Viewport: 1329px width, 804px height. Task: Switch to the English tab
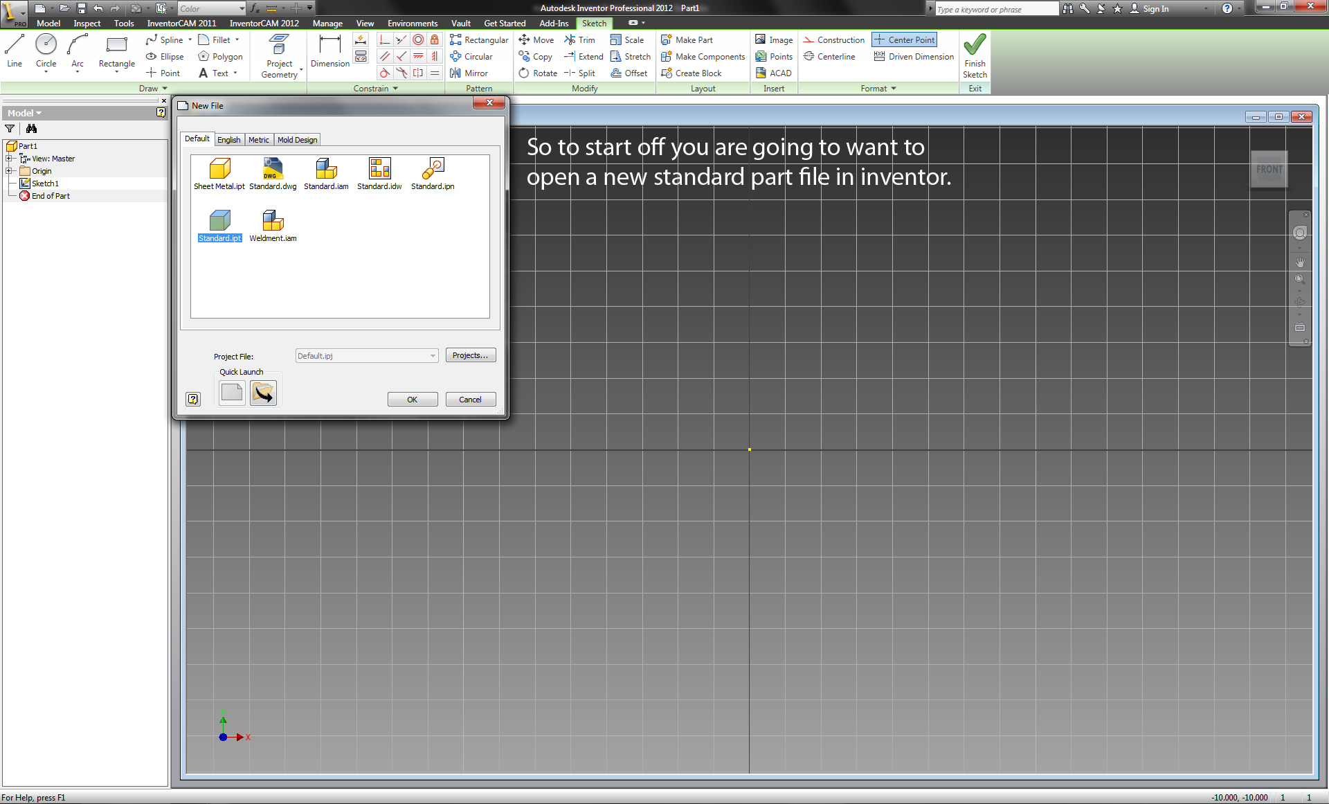(229, 140)
